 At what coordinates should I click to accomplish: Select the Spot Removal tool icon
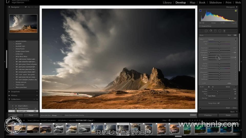click(x=206, y=31)
